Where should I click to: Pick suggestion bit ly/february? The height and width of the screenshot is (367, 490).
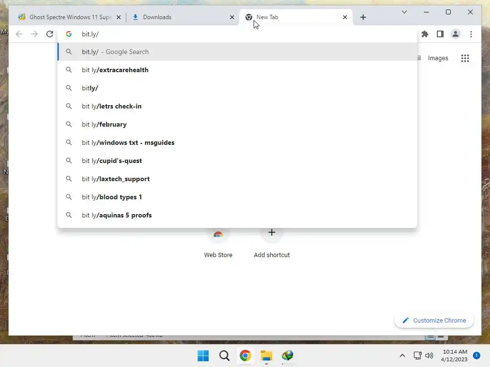point(237,124)
